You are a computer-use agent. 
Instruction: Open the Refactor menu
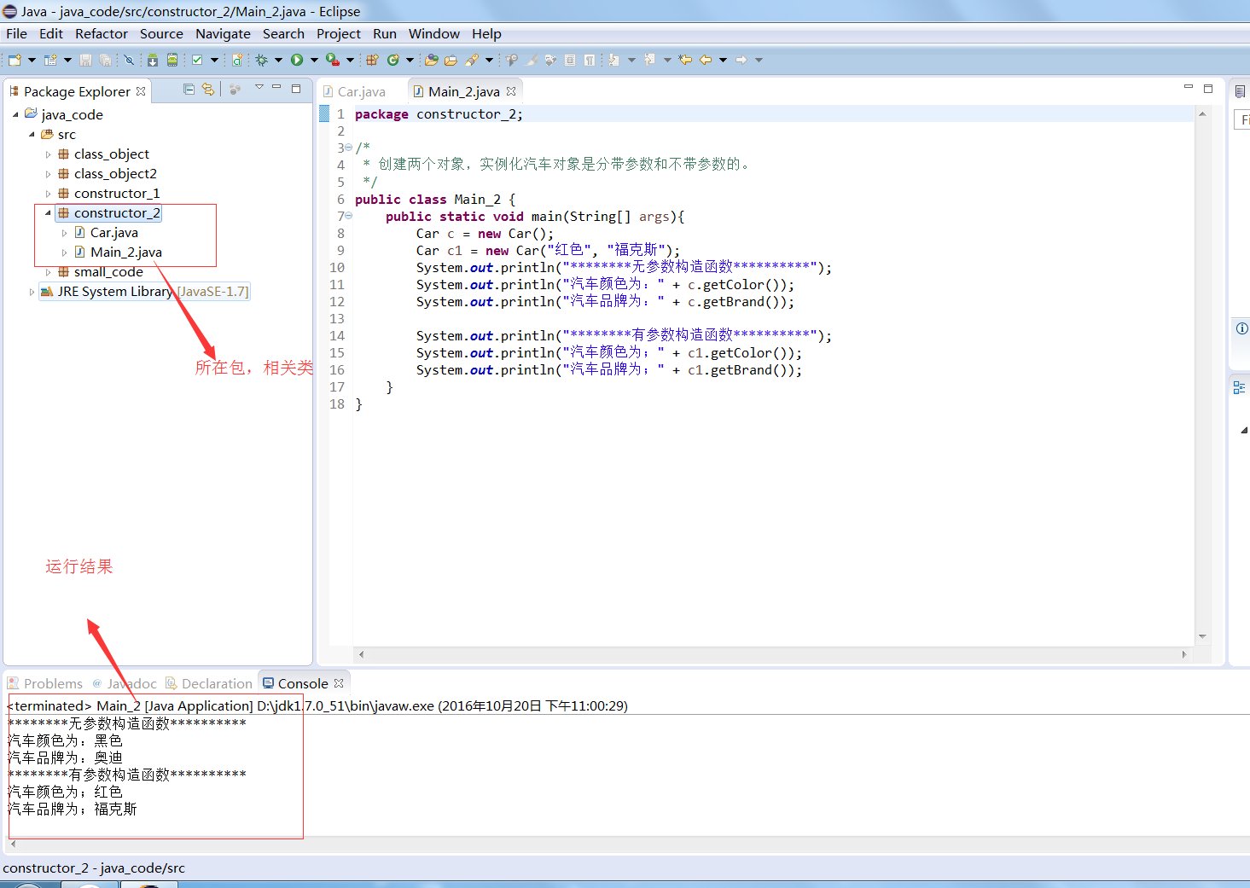coord(101,34)
